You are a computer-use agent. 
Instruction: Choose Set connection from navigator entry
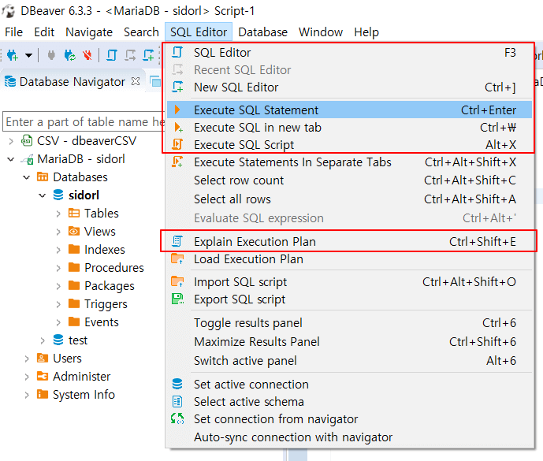[x=349, y=419]
